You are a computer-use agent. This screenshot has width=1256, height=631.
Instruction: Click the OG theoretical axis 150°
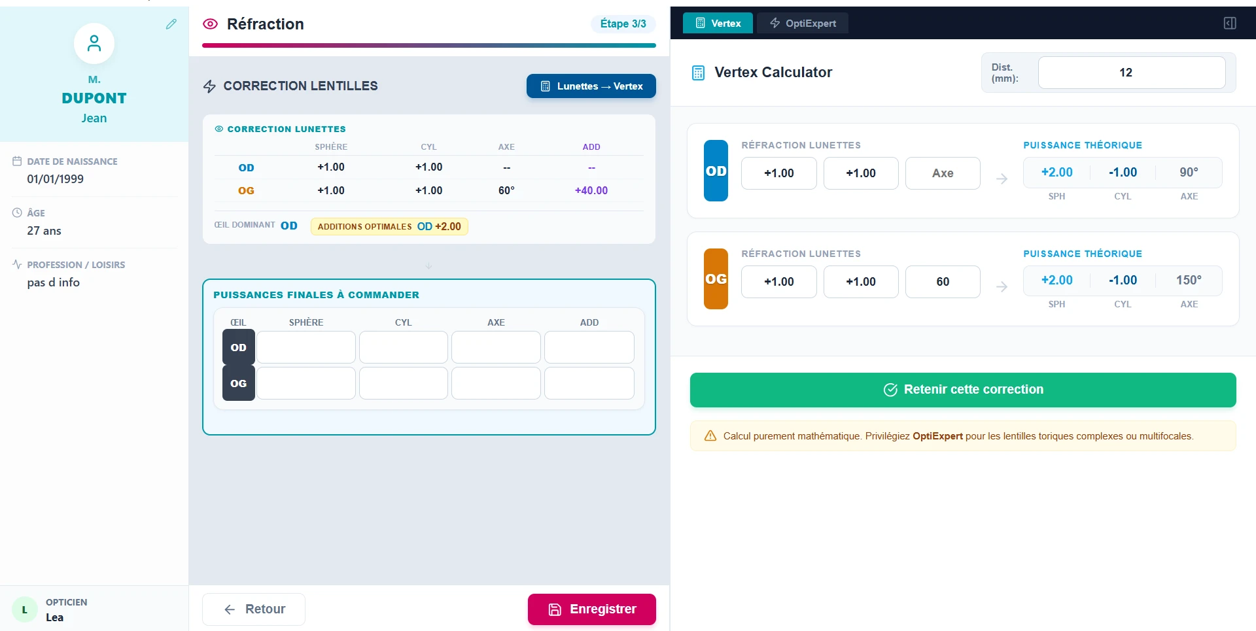coord(1189,281)
